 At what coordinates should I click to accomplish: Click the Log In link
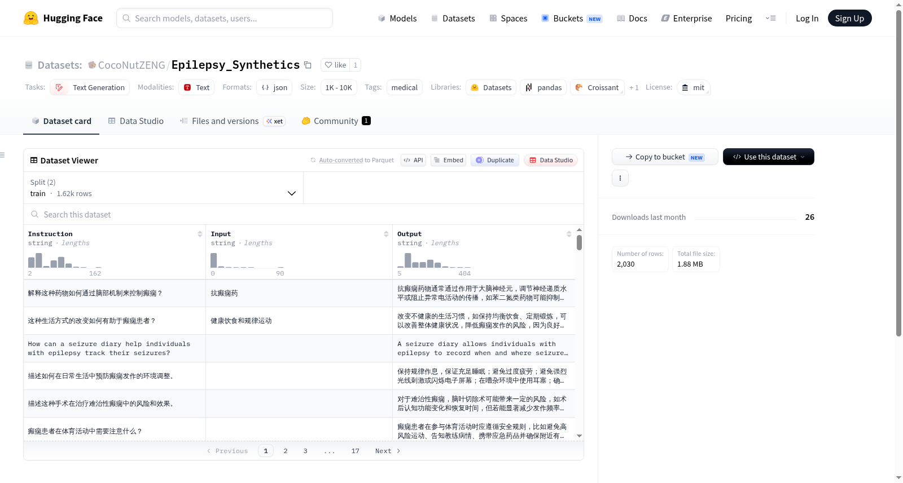point(807,19)
